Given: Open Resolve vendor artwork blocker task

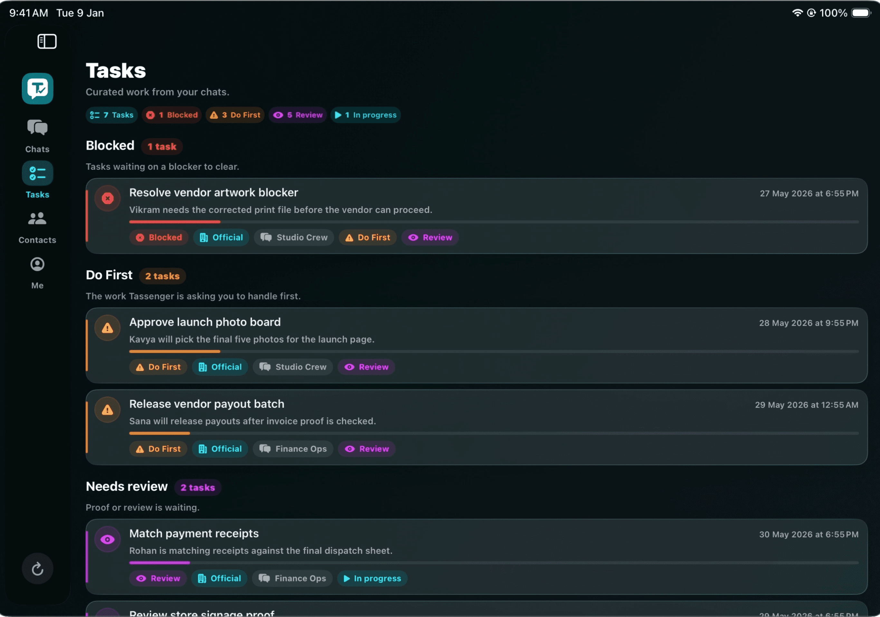Looking at the screenshot, I should (x=476, y=216).
